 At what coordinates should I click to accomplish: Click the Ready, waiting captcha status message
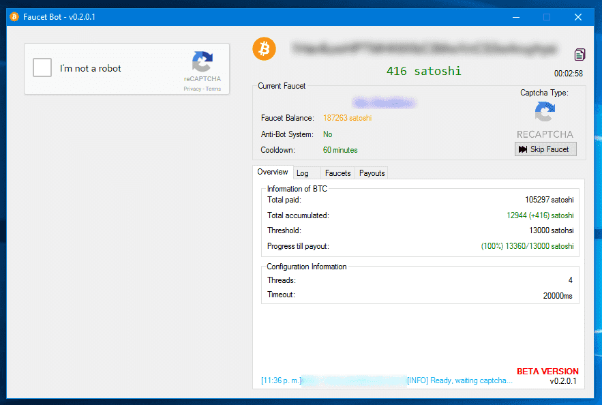point(460,380)
